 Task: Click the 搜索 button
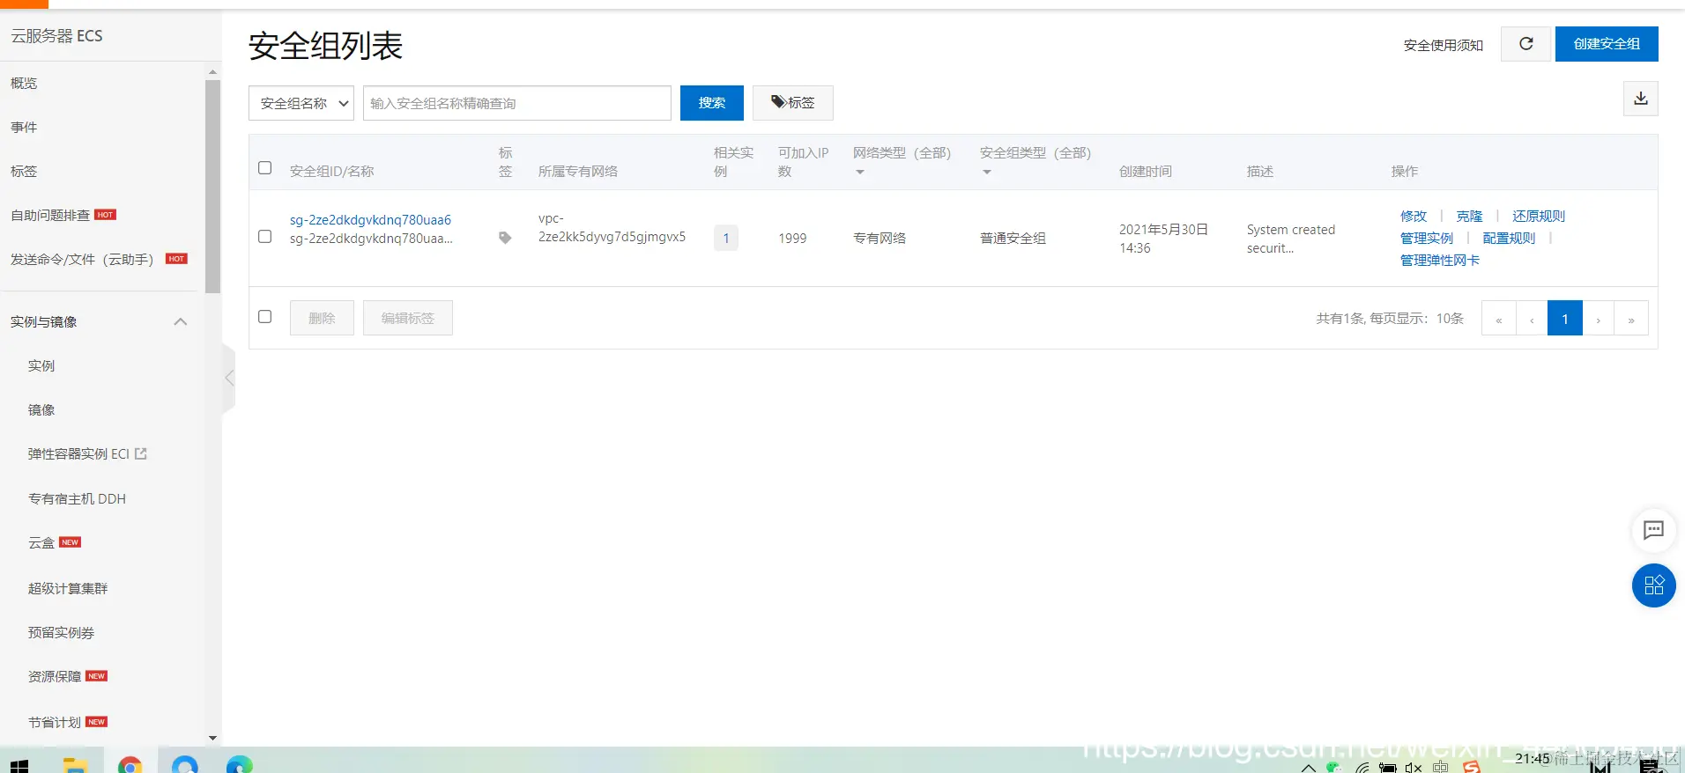(712, 103)
